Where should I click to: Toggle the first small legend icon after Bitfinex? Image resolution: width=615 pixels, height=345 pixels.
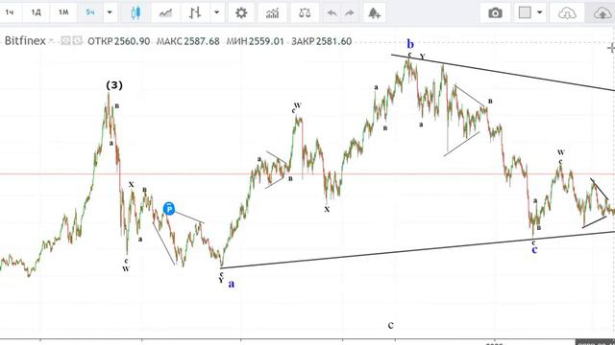coord(65,40)
